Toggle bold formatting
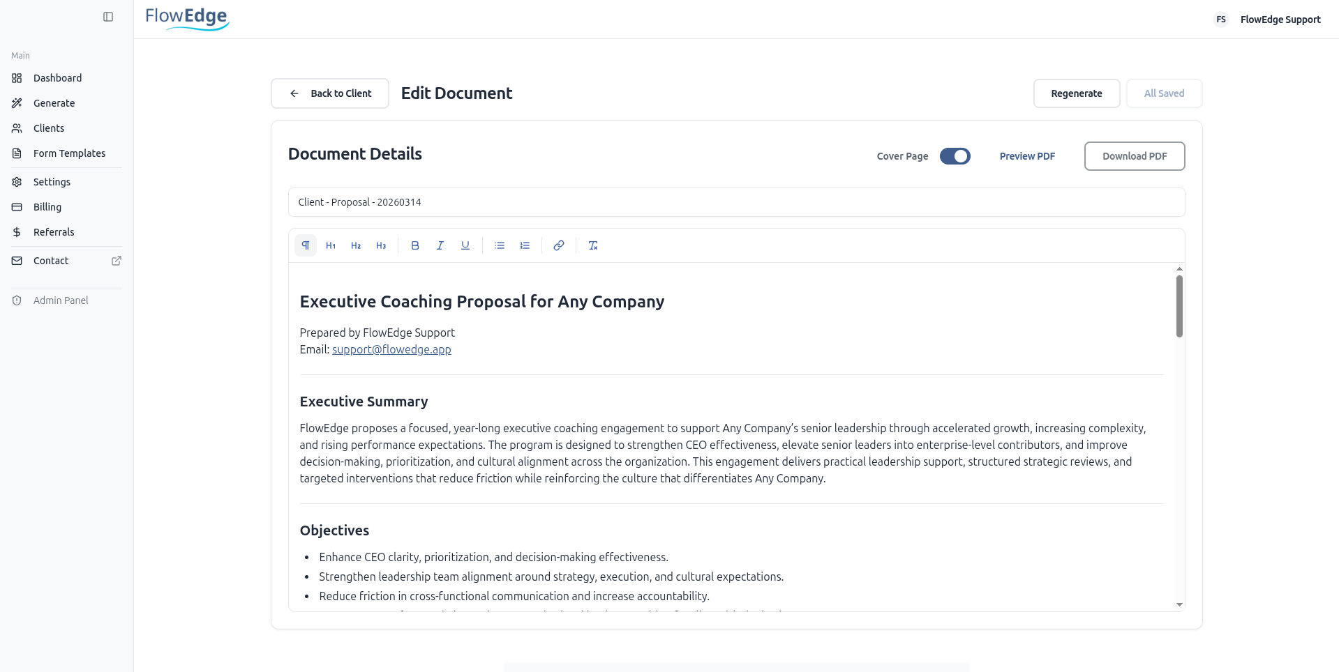Viewport: 1339px width, 672px height. click(x=415, y=245)
